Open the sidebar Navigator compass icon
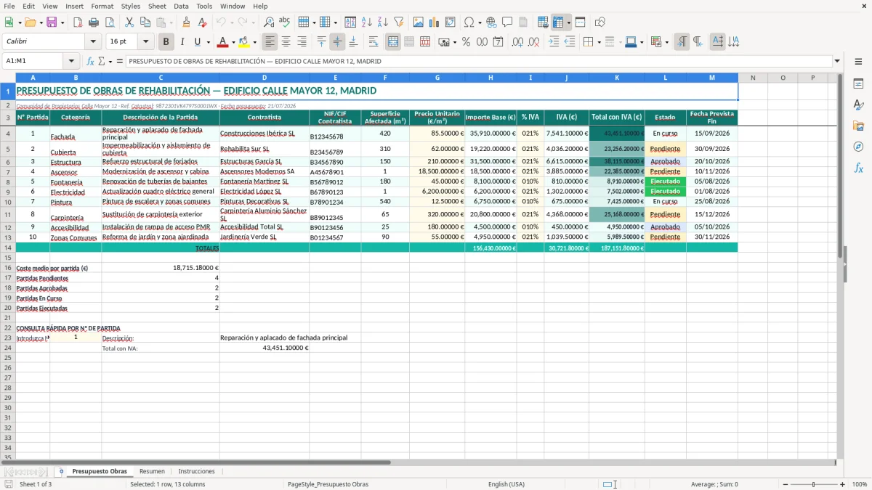Image resolution: width=872 pixels, height=490 pixels. point(858,147)
